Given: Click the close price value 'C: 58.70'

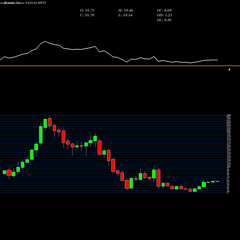Looking at the screenshot, I should coord(87,15).
